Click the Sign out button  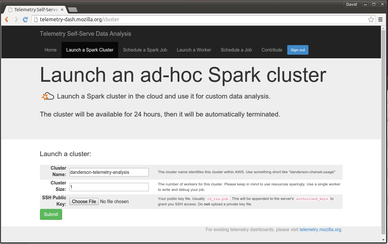(298, 50)
